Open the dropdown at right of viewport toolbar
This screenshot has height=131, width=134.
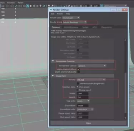115,6
